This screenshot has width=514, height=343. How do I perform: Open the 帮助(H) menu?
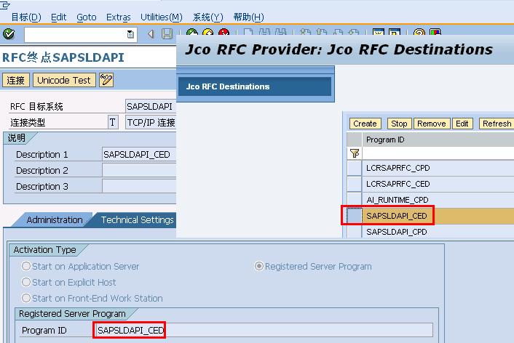pos(248,17)
